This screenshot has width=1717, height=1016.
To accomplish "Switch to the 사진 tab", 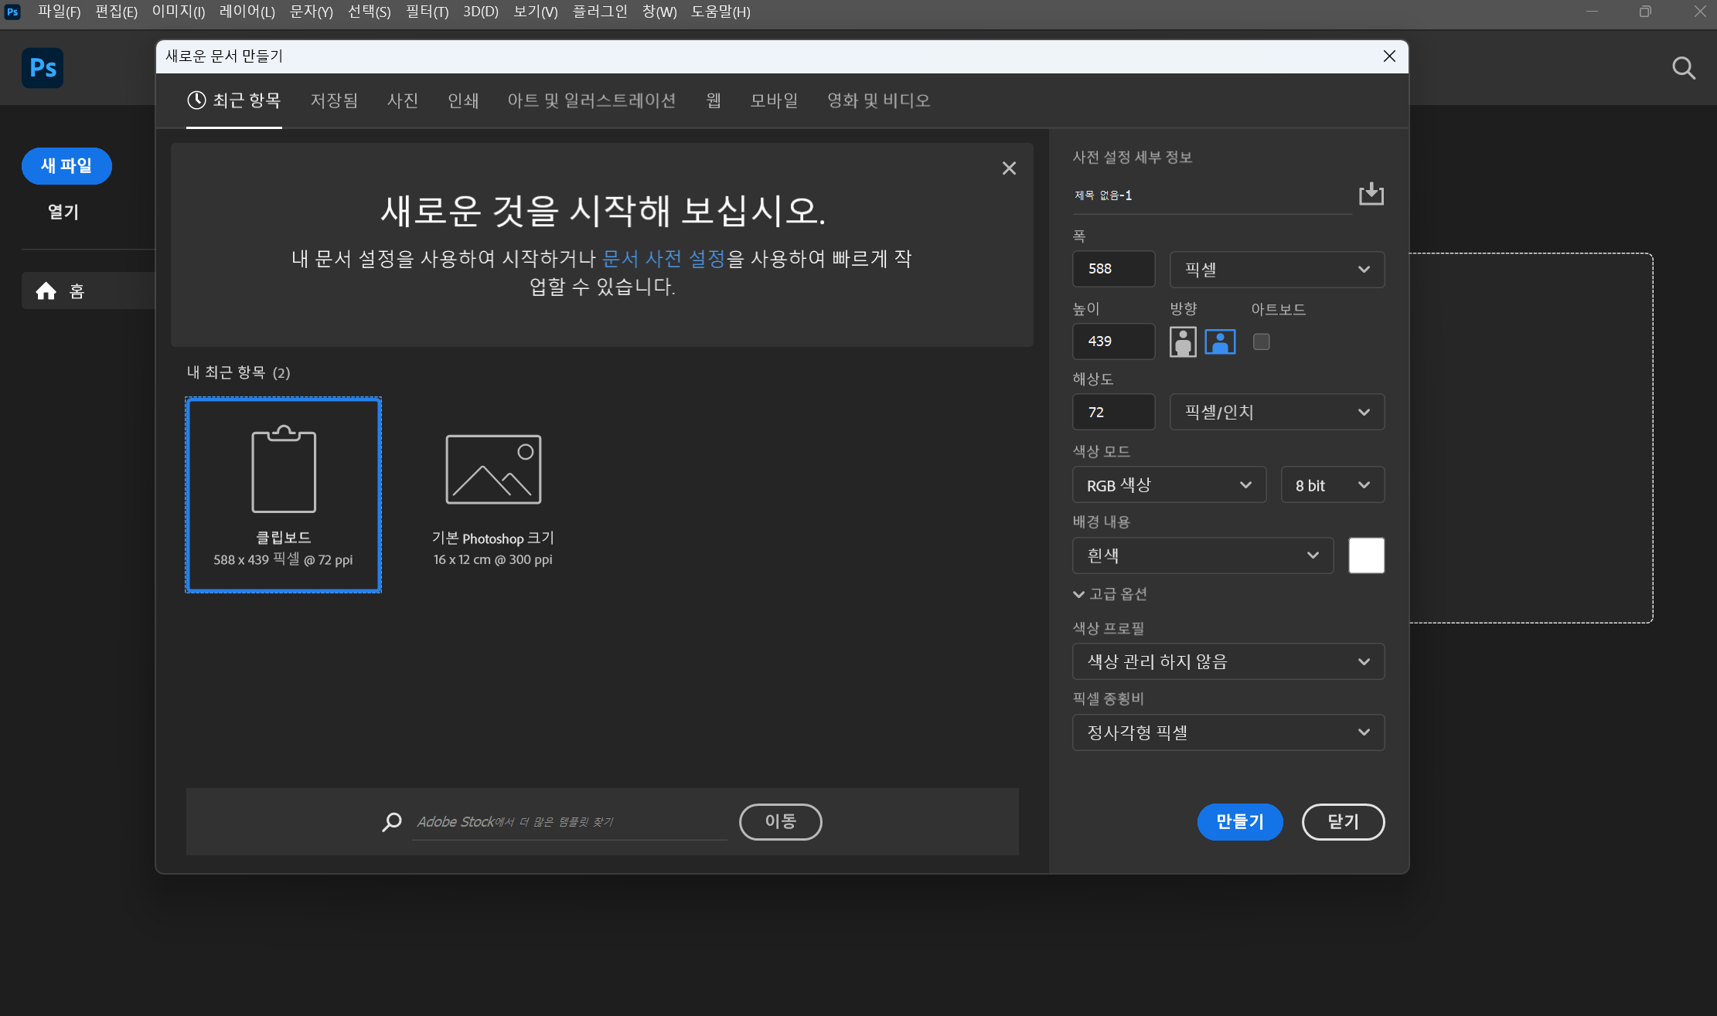I will [403, 100].
